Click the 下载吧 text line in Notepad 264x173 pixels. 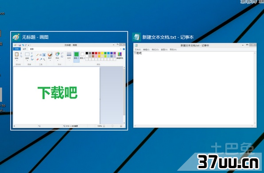click(x=138, y=53)
